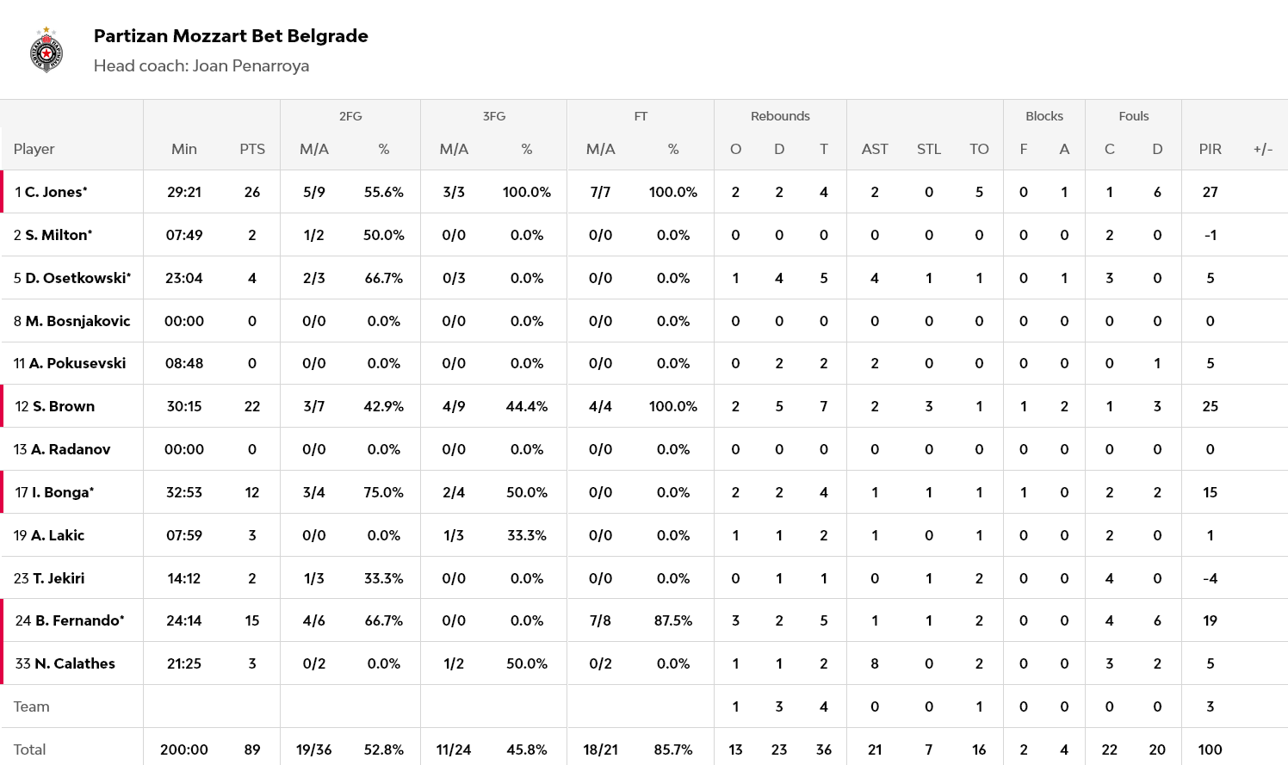Open C. Jones player profile
Screen dimensions: 1288x765
pos(55,192)
